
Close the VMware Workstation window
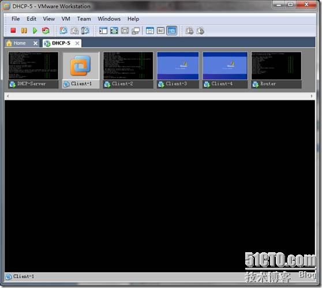(x=306, y=5)
